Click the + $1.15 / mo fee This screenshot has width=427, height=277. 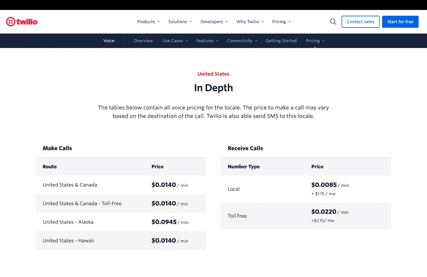323,194
